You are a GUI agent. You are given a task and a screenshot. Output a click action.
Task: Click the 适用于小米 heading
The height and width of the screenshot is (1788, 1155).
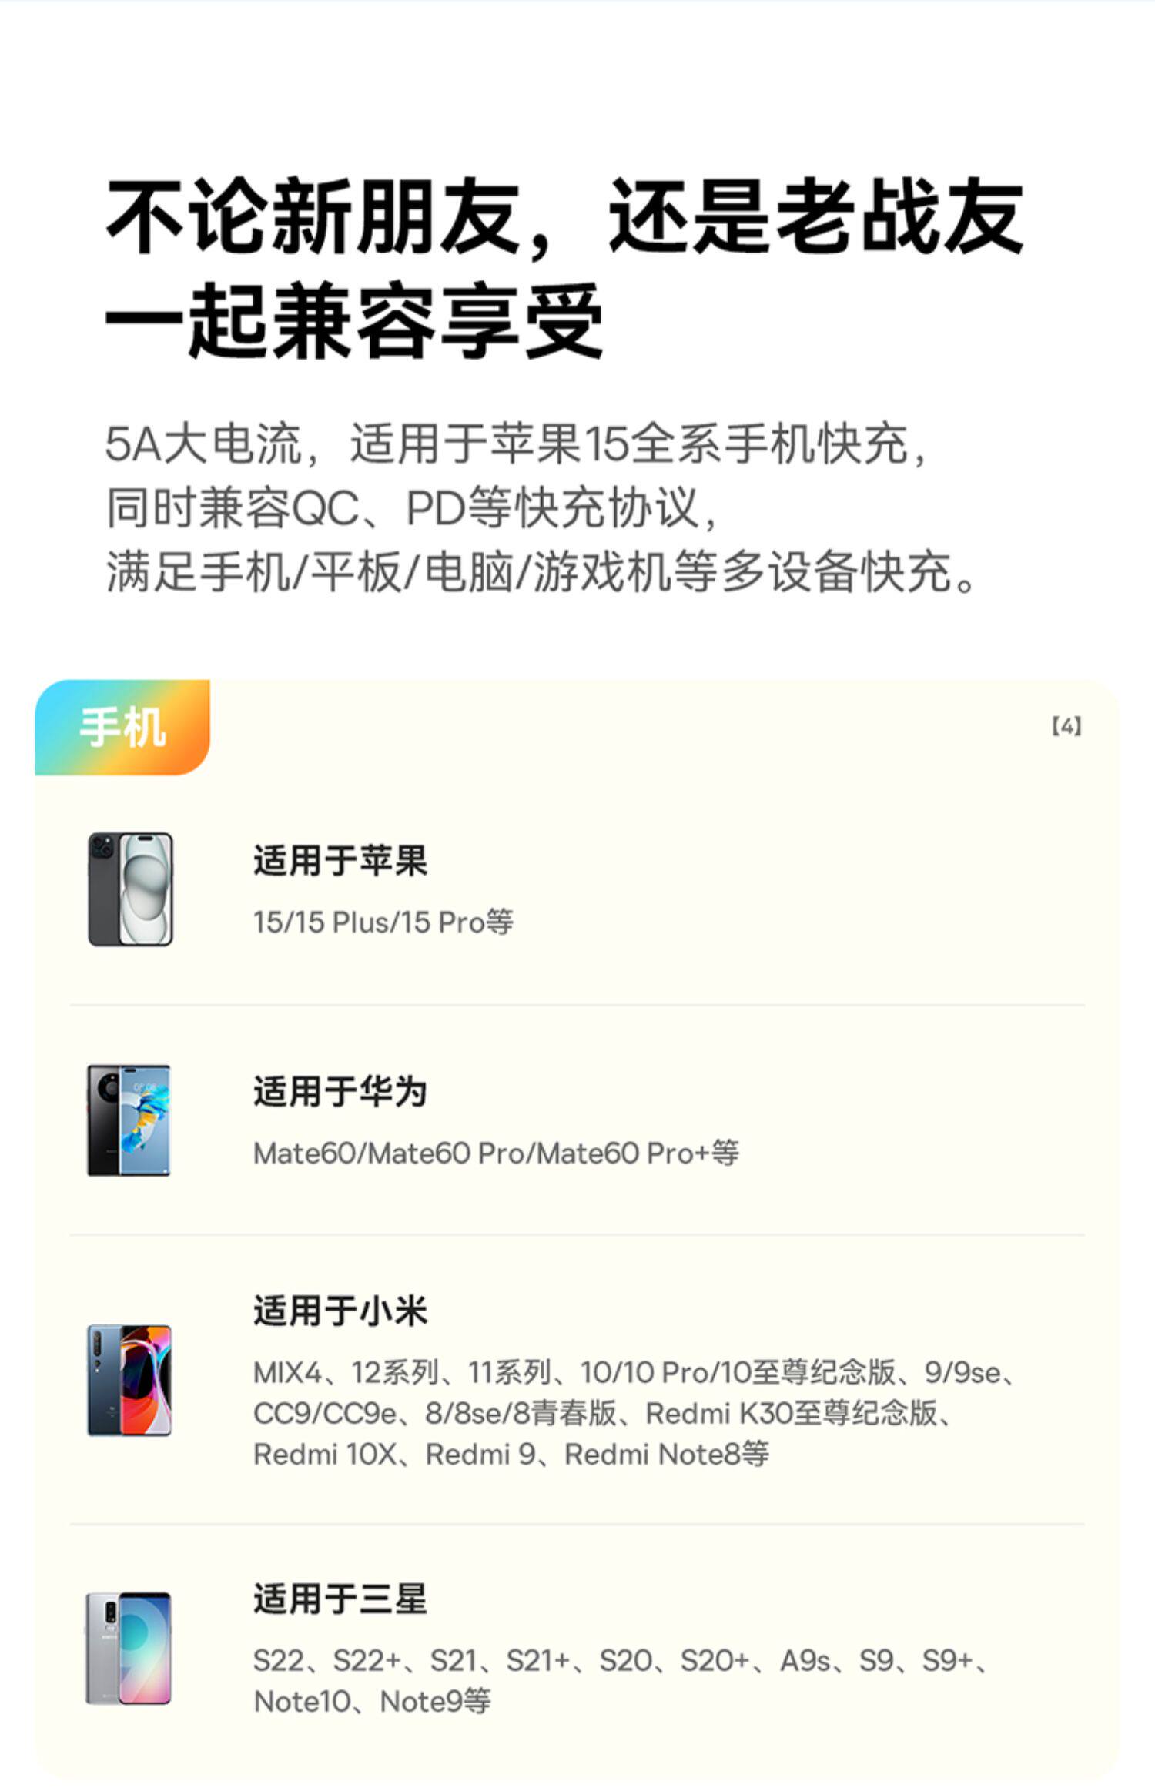tap(340, 1311)
